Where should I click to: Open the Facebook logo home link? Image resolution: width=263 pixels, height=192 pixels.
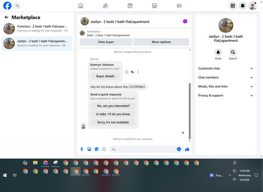[7, 6]
